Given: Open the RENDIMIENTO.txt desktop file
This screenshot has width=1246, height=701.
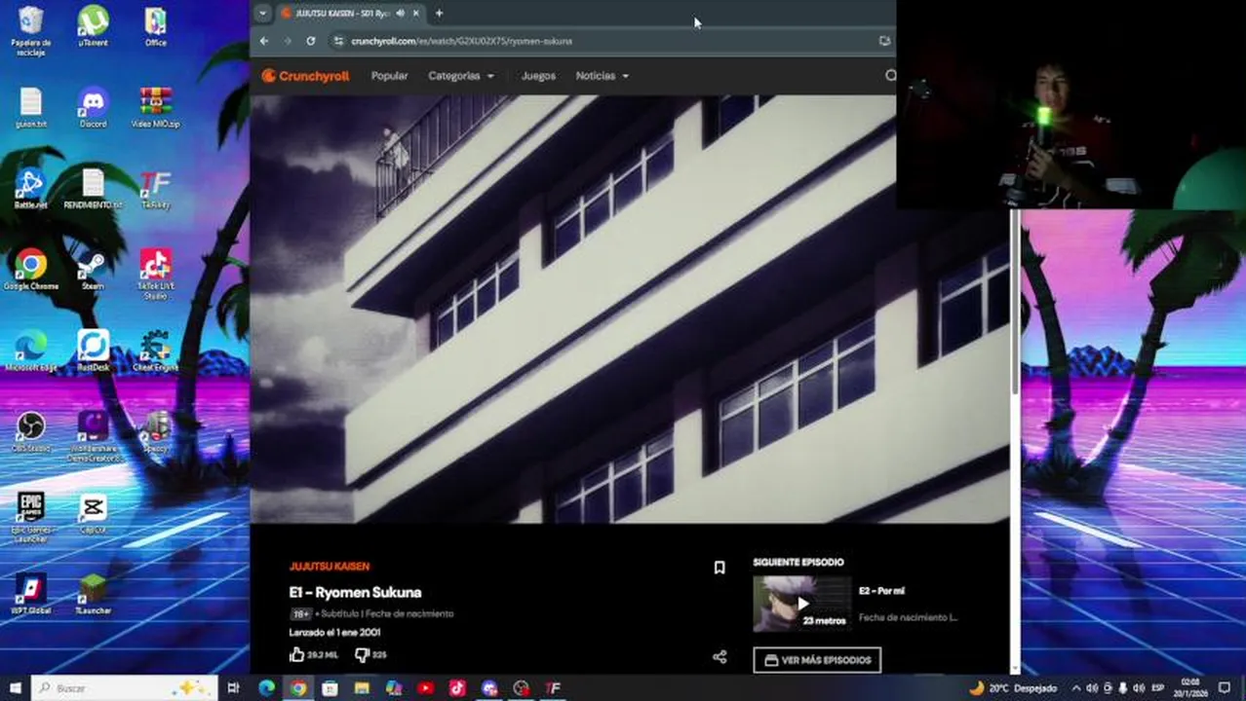Looking at the screenshot, I should (x=94, y=189).
